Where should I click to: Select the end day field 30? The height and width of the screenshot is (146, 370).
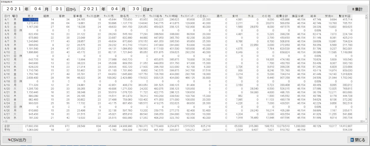136,9
